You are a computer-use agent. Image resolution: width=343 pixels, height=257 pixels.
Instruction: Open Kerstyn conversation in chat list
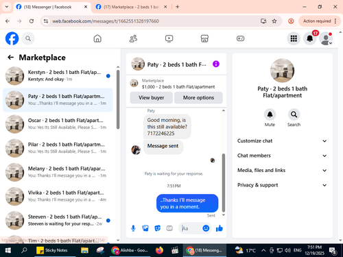coord(58,75)
